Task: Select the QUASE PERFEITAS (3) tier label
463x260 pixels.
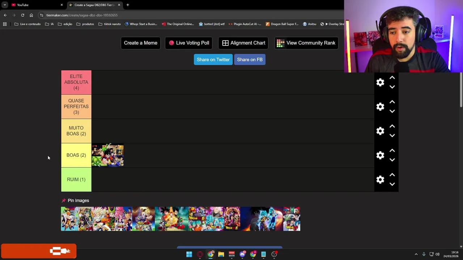Action: tap(76, 107)
